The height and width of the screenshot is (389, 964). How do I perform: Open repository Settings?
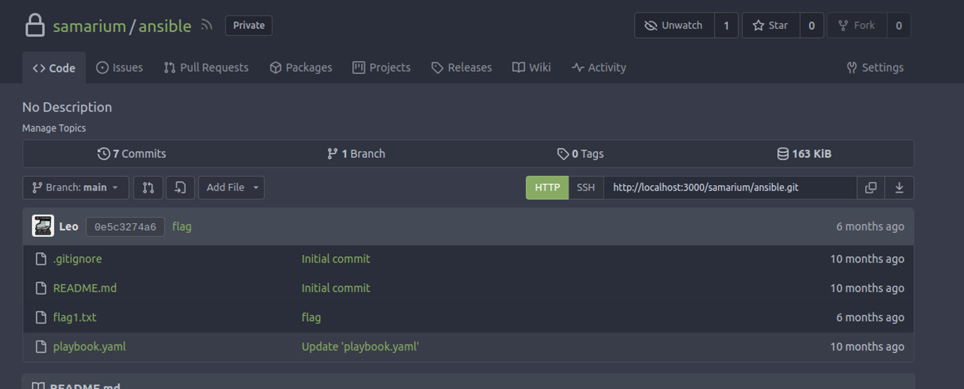[x=875, y=67]
